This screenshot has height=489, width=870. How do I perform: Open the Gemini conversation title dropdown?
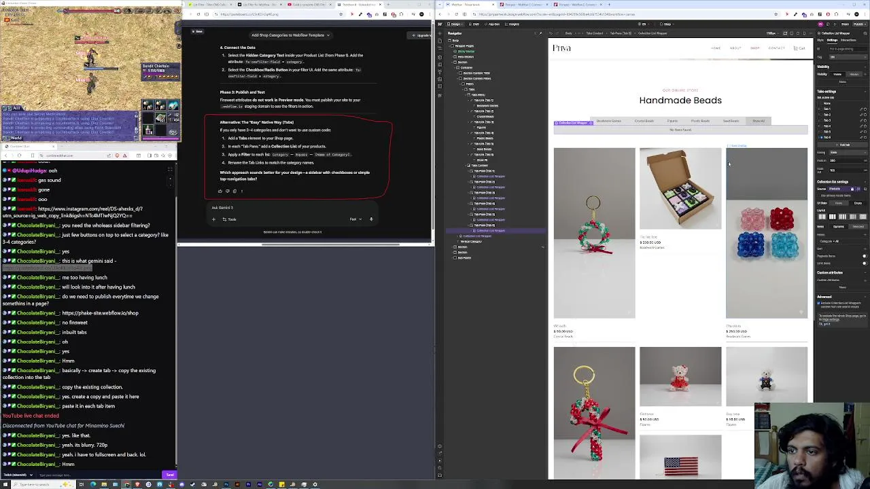[290, 35]
